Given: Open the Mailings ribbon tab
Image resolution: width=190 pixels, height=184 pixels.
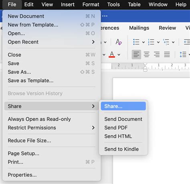Looking at the screenshot, I should coord(139,28).
